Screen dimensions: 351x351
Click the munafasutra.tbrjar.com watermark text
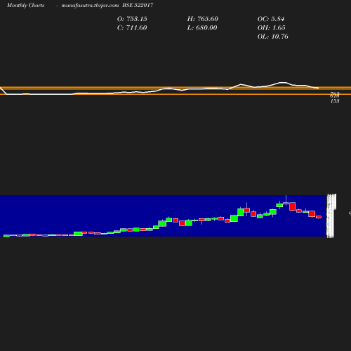(90, 5)
